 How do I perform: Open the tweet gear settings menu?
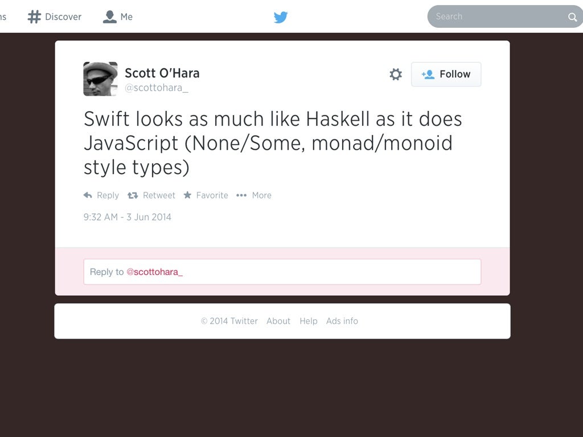pos(396,75)
